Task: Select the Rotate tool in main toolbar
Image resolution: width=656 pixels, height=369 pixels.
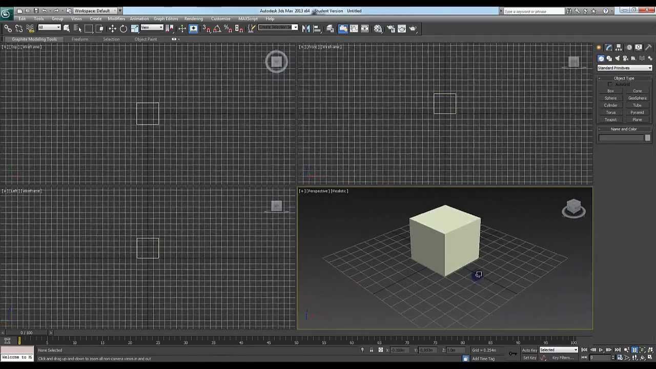Action: 124,29
